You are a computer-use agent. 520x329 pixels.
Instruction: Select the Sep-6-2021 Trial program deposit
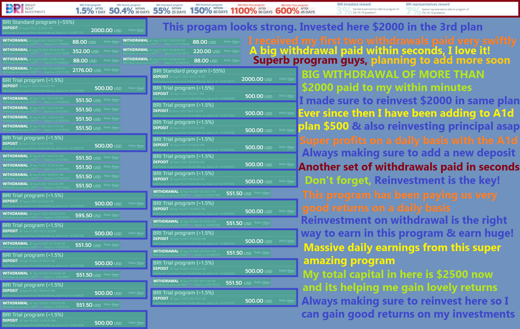[x=224, y=144]
